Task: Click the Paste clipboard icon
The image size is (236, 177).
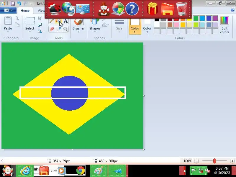Action: tap(8, 21)
